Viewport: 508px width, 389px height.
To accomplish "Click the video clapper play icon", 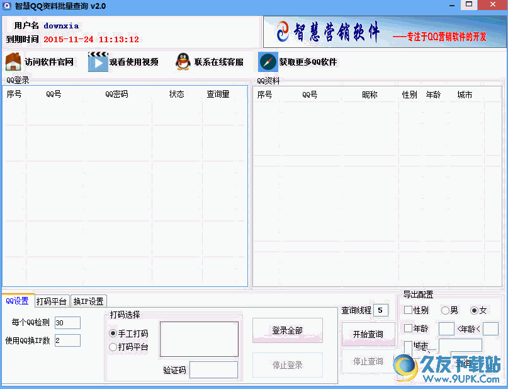I will pyautogui.click(x=98, y=62).
